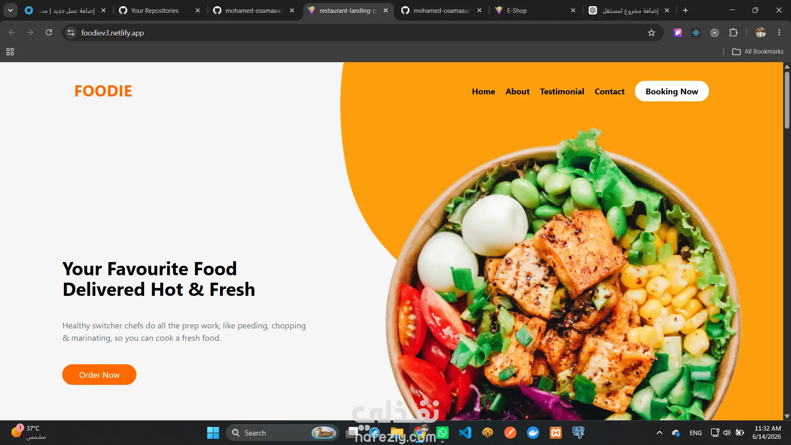Image resolution: width=791 pixels, height=445 pixels.
Task: Reload the current page
Action: click(x=49, y=33)
